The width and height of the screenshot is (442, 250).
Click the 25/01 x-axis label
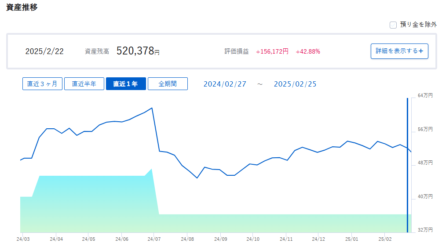coord(351,239)
